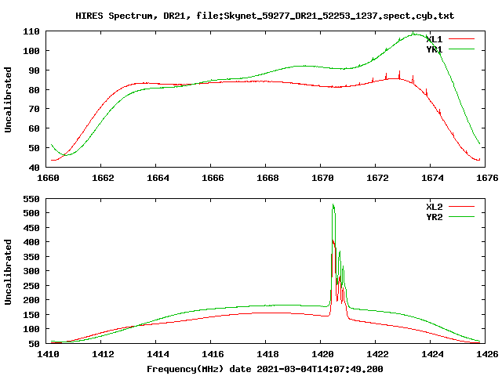Click the 1672 x-axis tick label
Image resolution: width=502 pixels, height=376 pixels.
(x=377, y=178)
